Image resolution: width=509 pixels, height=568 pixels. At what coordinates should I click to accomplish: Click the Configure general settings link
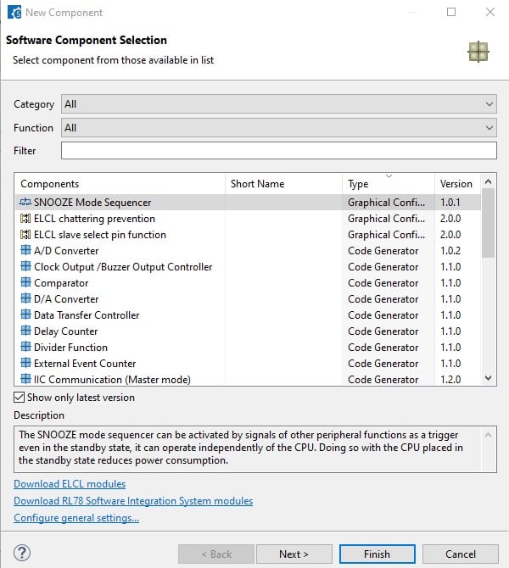coord(76,518)
